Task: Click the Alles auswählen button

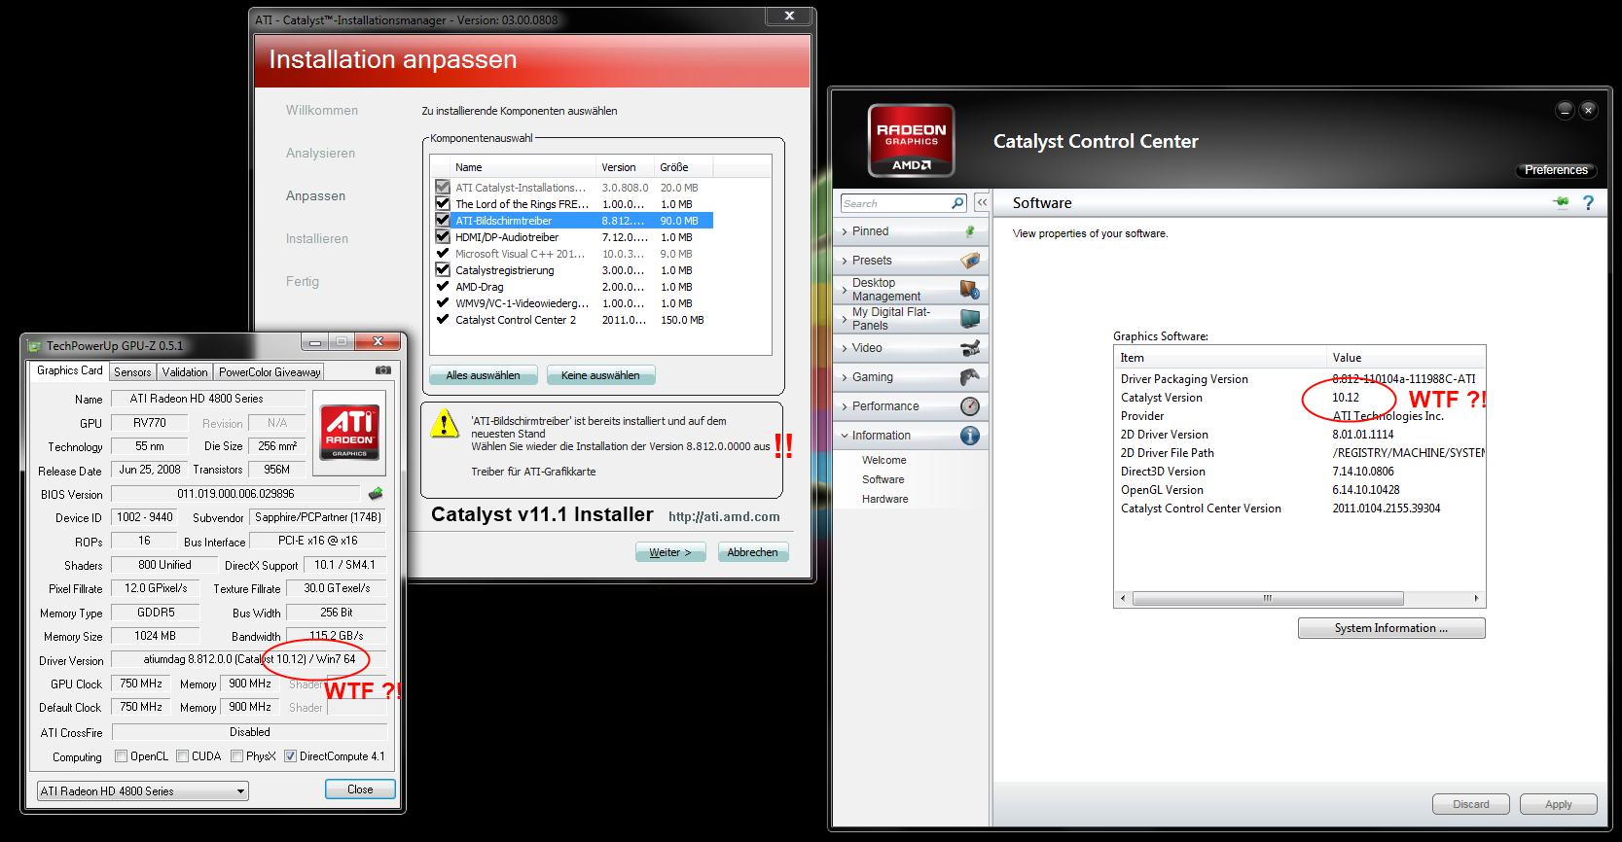Action: click(x=483, y=375)
